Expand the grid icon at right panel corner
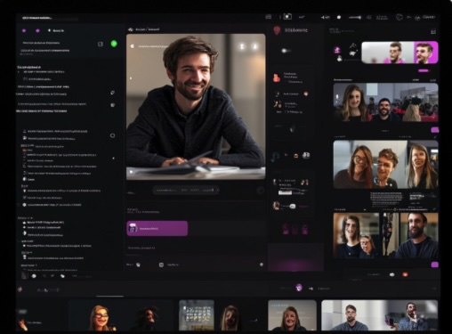Viewport: 452px width, 334px height. click(433, 31)
